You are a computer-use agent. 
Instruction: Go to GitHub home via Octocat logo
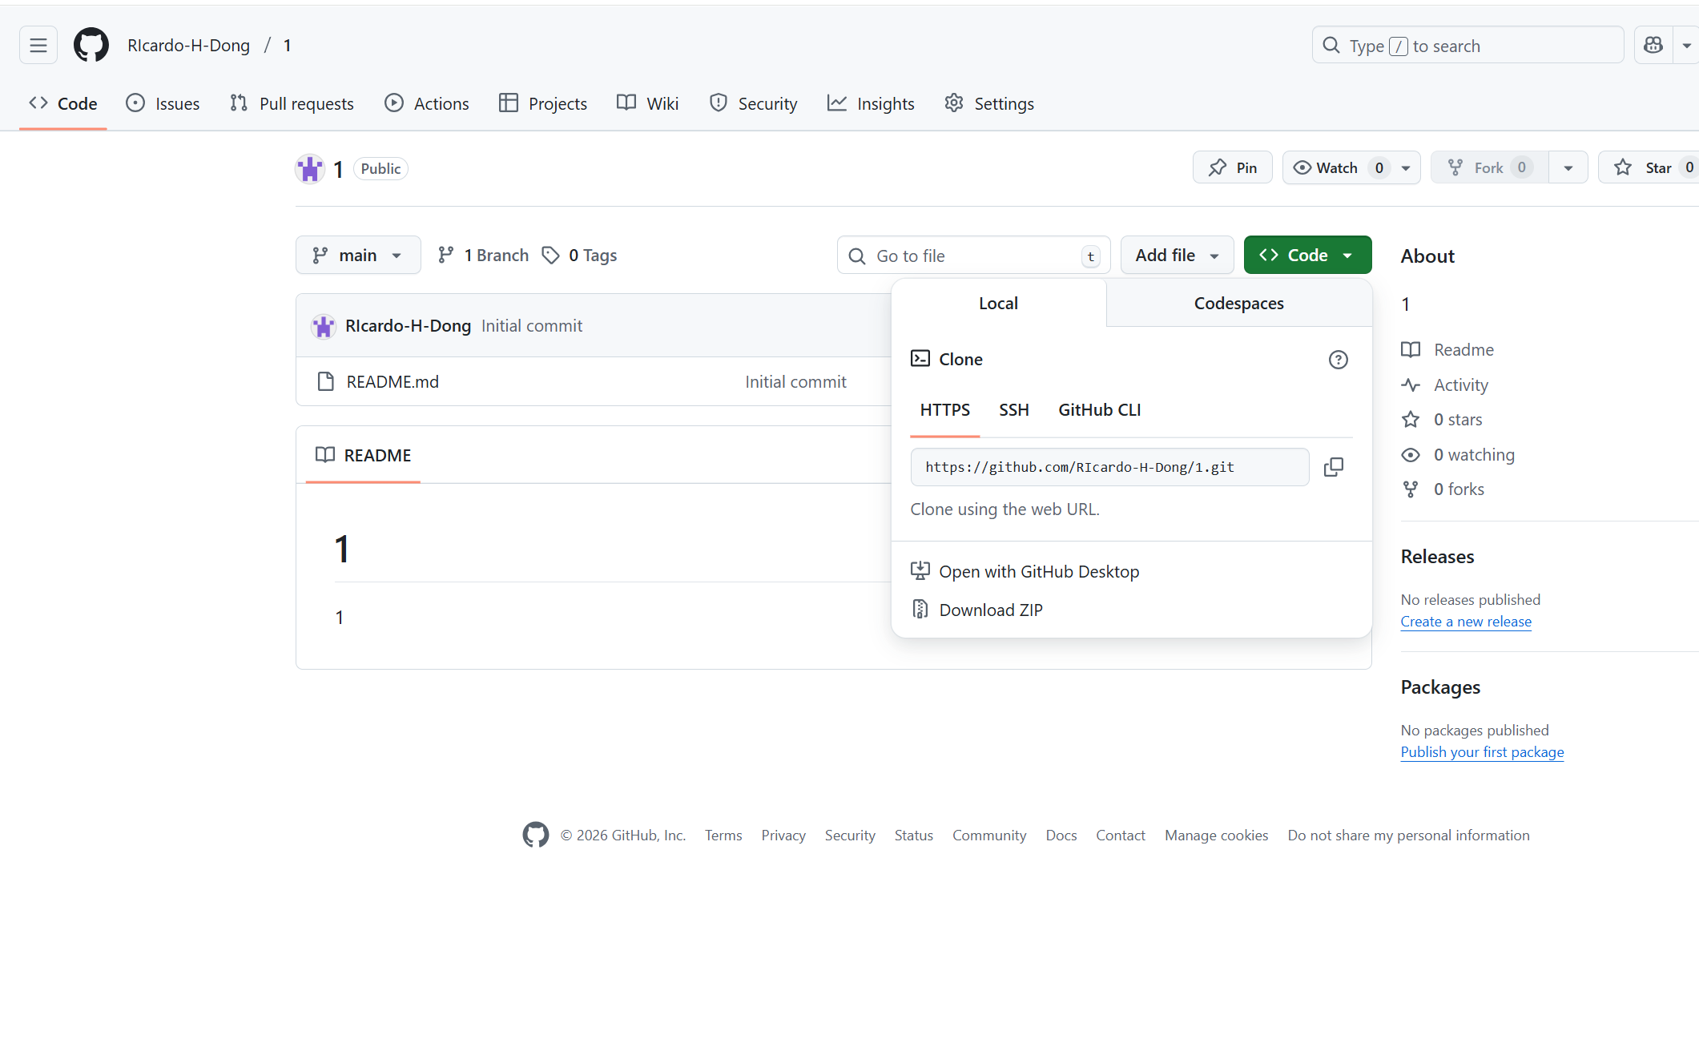click(x=91, y=46)
